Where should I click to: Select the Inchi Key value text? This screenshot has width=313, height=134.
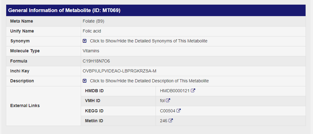(x=119, y=71)
